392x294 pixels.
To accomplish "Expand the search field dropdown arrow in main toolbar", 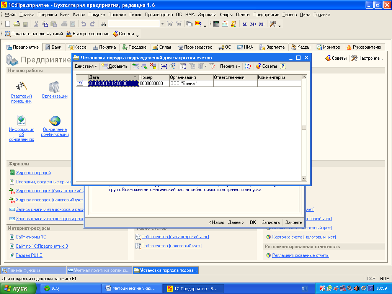I will (x=162, y=24).
